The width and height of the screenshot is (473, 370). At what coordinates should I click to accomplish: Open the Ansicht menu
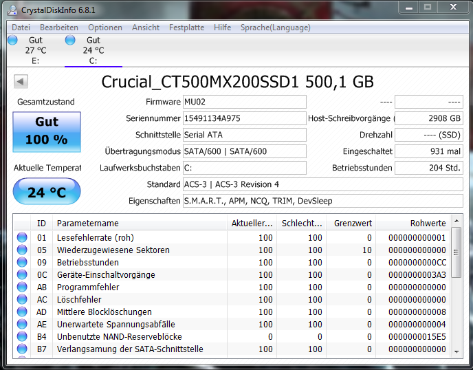pos(145,28)
